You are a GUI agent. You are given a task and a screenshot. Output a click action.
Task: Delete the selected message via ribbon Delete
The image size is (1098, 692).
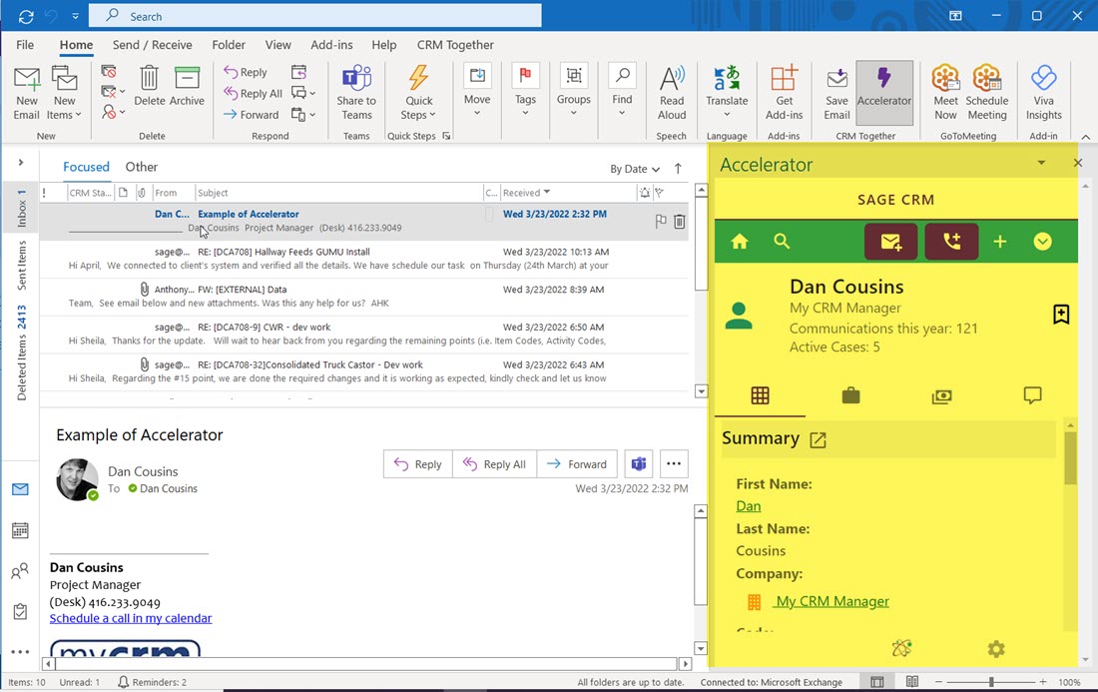click(149, 86)
